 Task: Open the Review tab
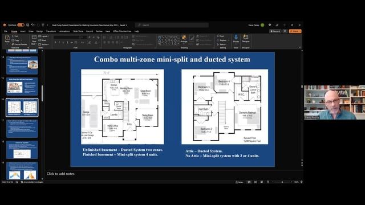coord(99,31)
